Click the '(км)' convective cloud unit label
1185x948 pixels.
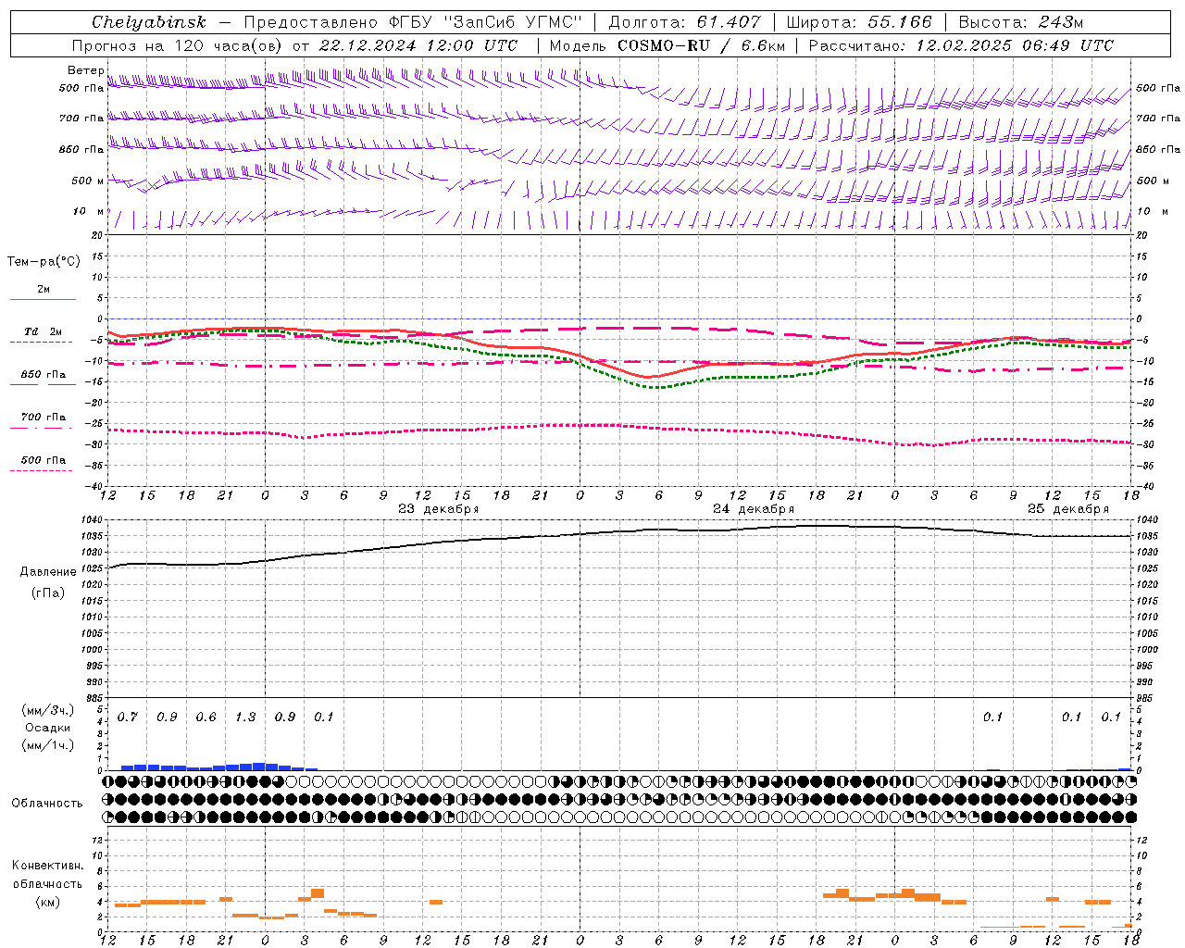point(47,902)
